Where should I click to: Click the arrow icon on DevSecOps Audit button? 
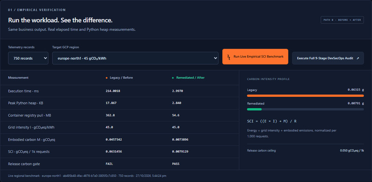click(358, 58)
